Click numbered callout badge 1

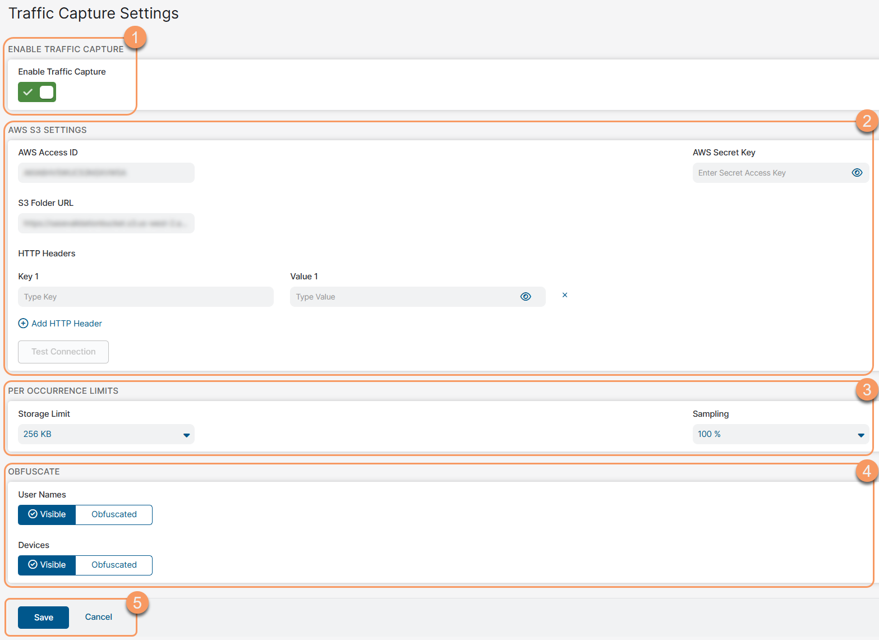(135, 38)
